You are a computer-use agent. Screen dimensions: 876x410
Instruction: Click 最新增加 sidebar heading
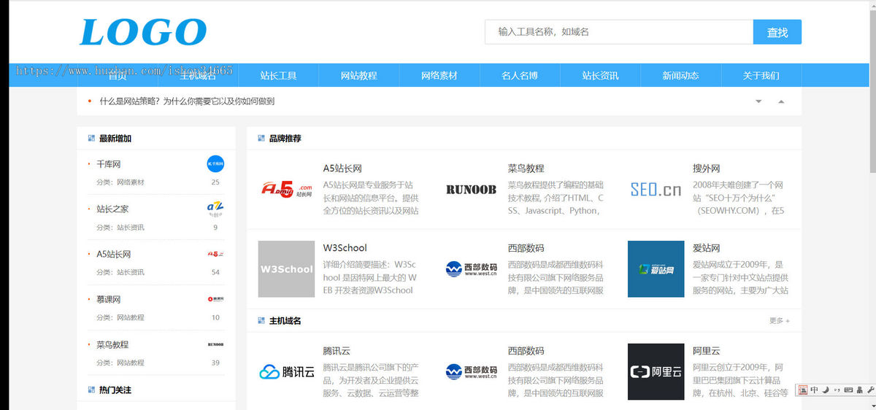click(115, 138)
